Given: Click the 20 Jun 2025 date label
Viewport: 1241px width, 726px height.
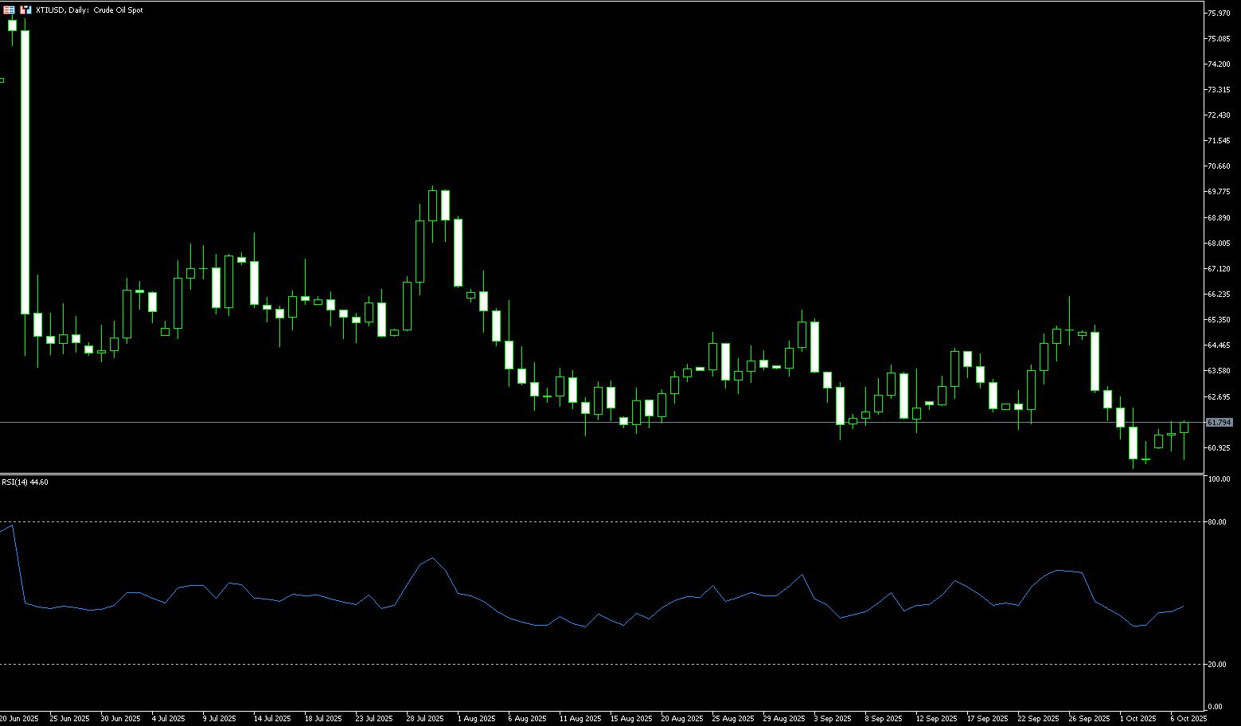Looking at the screenshot, I should coord(19,718).
